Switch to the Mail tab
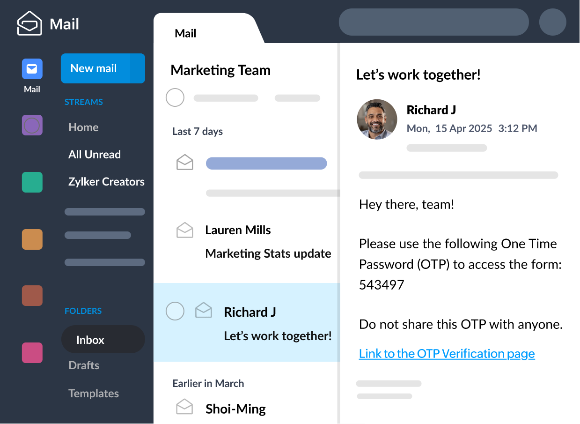 point(185,33)
